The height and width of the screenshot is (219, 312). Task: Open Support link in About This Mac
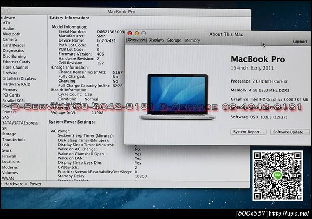(x=300, y=42)
